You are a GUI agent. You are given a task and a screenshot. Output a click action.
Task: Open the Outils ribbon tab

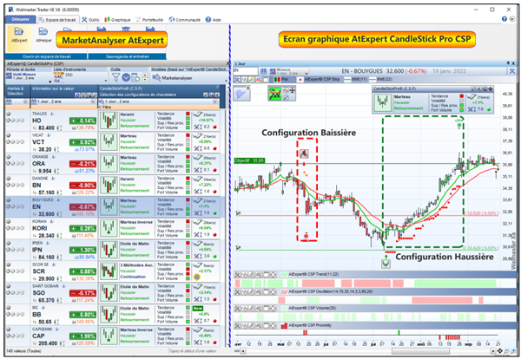[x=90, y=20]
